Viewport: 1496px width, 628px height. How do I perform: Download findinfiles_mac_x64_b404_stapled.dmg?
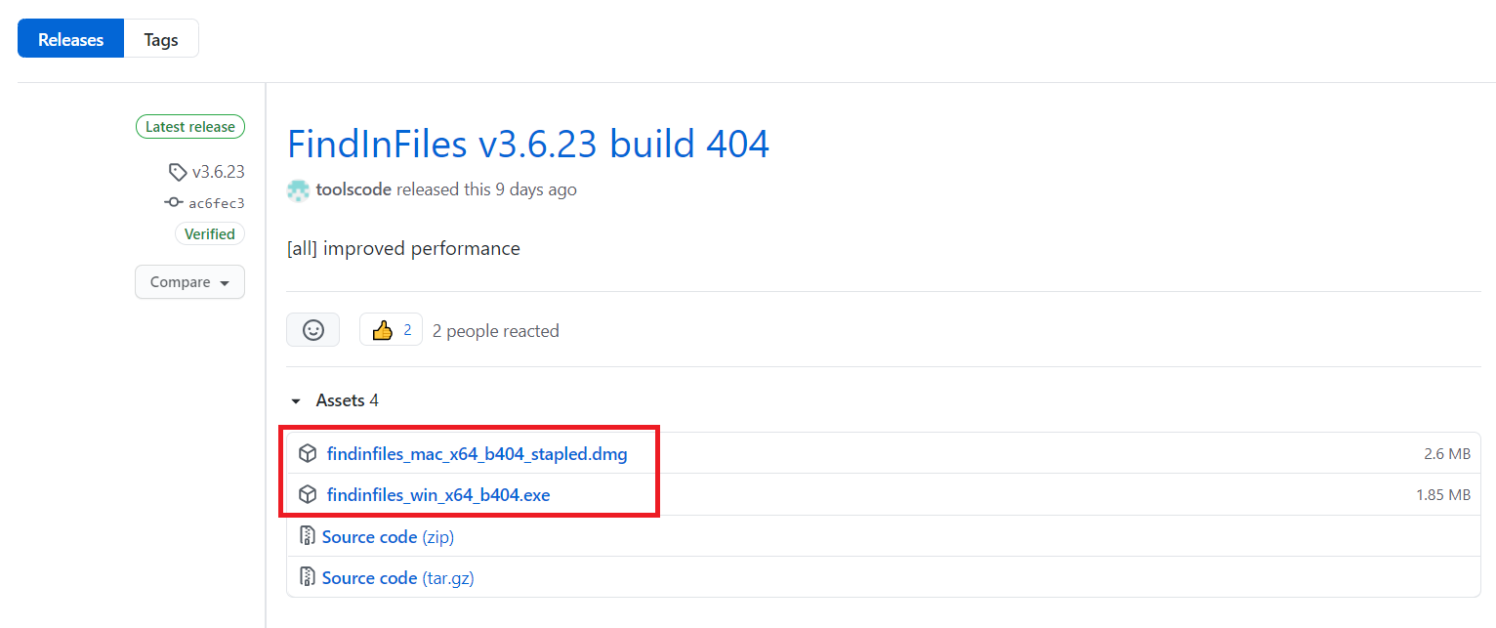point(478,454)
